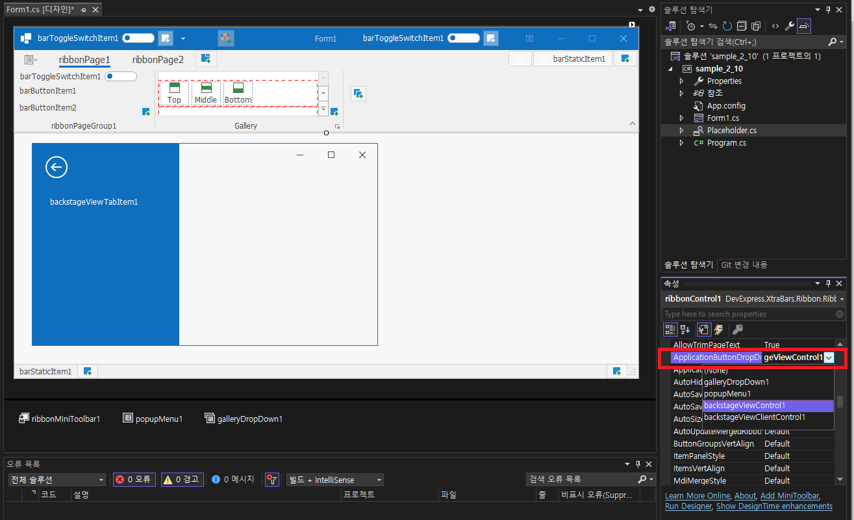Open quick-access toolbar customize dropdown arrow
The image size is (854, 520).
[183, 38]
